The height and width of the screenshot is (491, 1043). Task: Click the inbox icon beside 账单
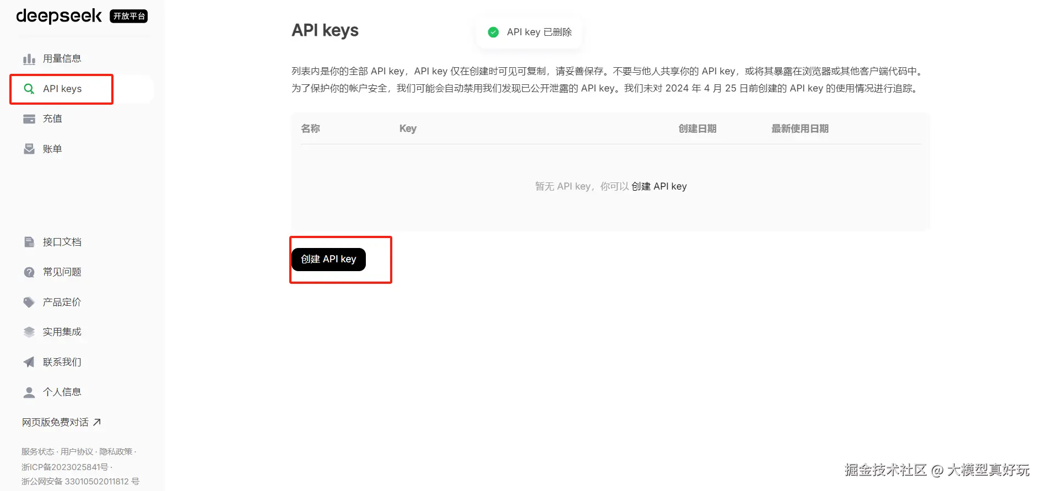point(29,149)
